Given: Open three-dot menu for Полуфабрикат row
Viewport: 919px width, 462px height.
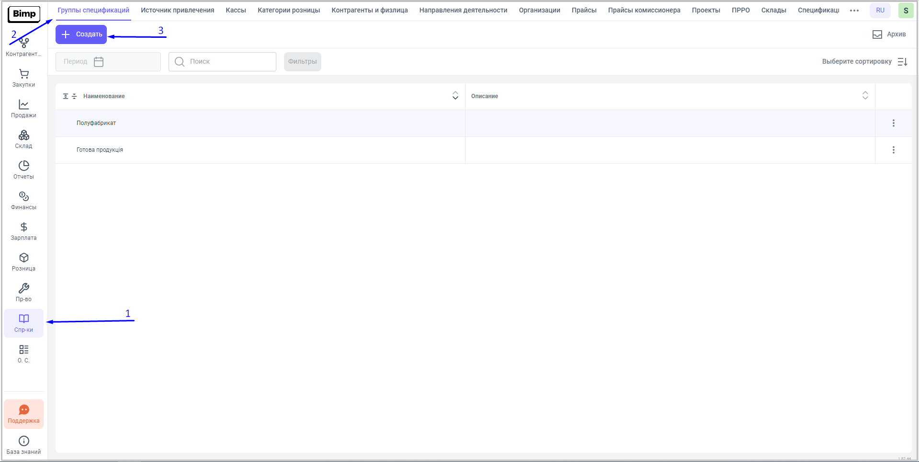Looking at the screenshot, I should [893, 123].
